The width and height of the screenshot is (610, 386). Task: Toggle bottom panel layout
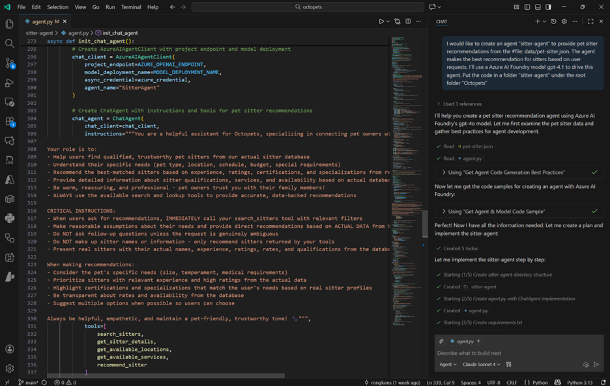pyautogui.click(x=538, y=7)
